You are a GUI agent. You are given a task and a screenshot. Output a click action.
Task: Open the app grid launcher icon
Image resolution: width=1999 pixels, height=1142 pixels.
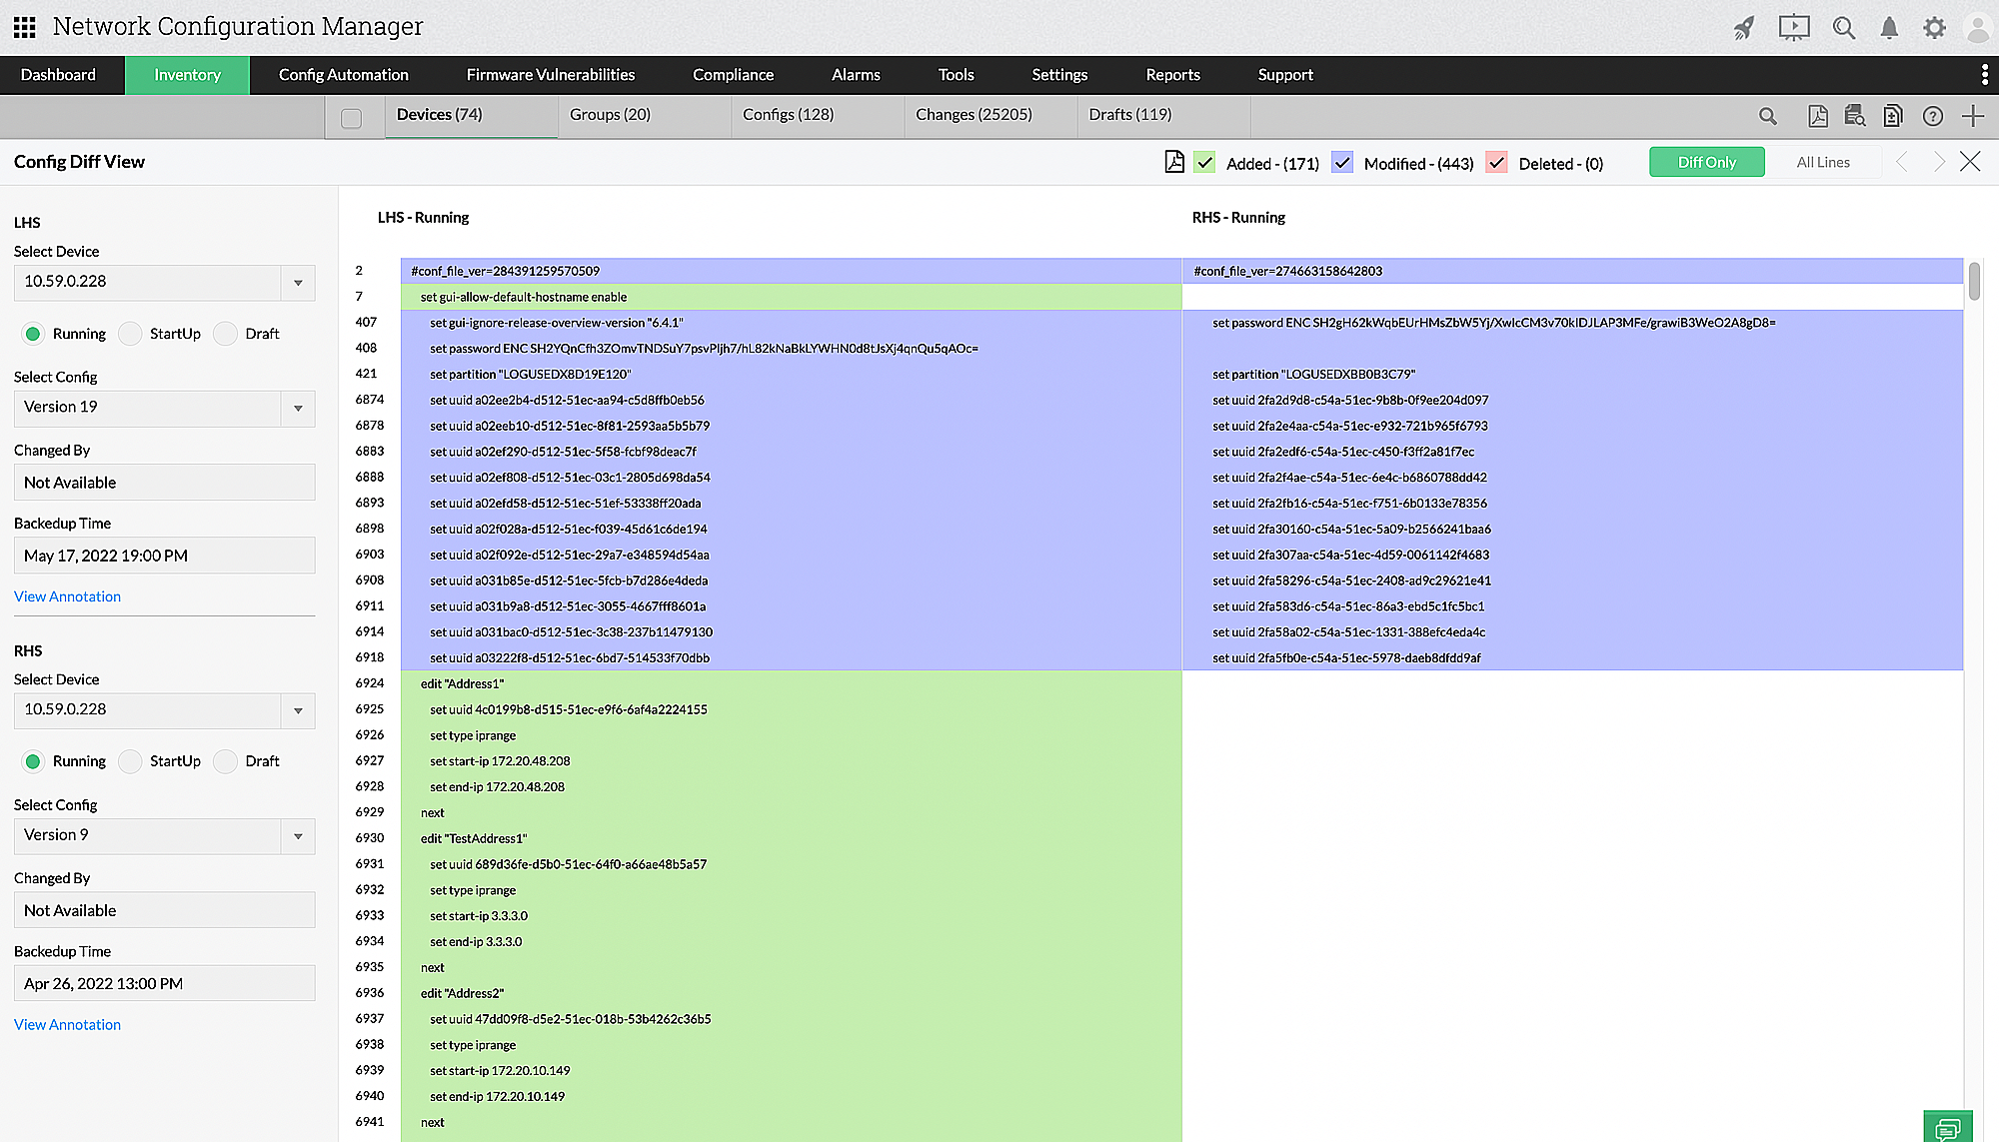point(25,27)
